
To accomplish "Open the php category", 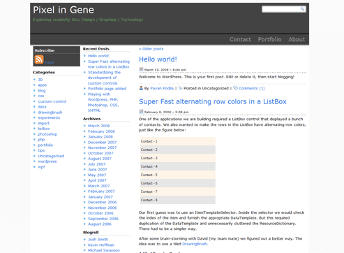I will coord(41,140).
